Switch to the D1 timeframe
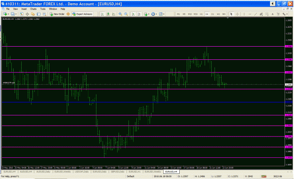294x179 pixels. [213, 14]
